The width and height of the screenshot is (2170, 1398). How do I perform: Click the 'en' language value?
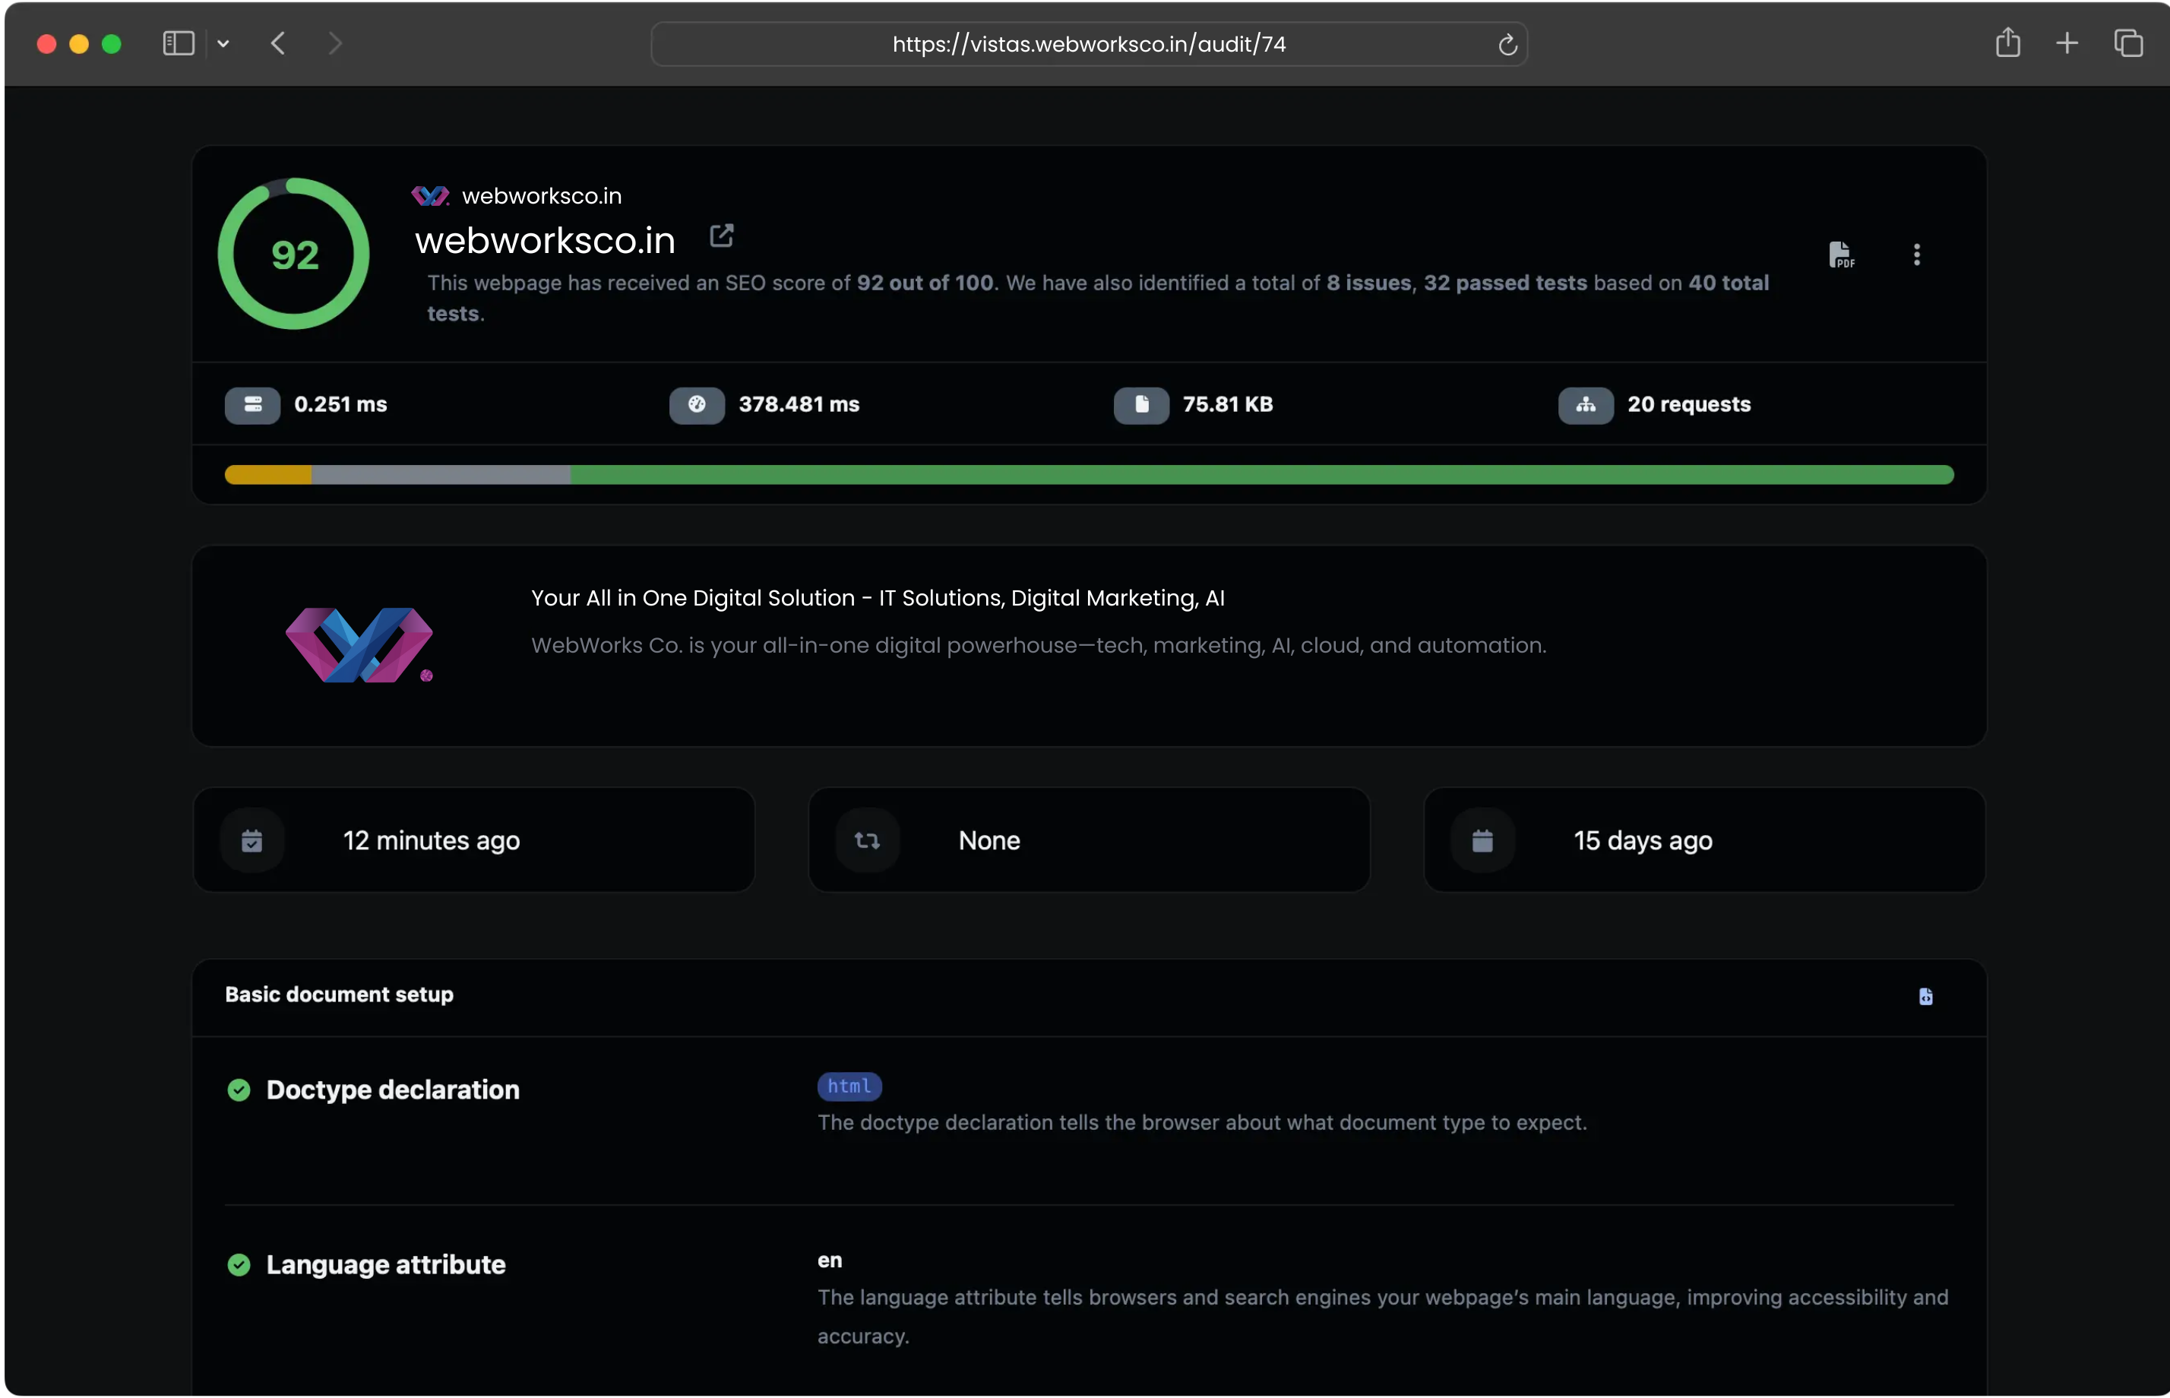830,1260
